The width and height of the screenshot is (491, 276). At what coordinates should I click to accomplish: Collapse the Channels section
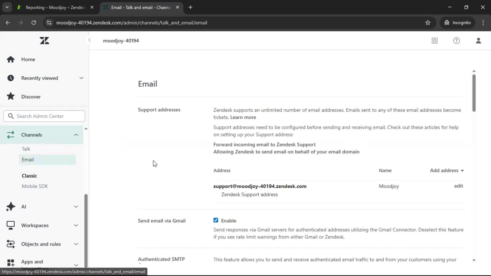pos(76,135)
